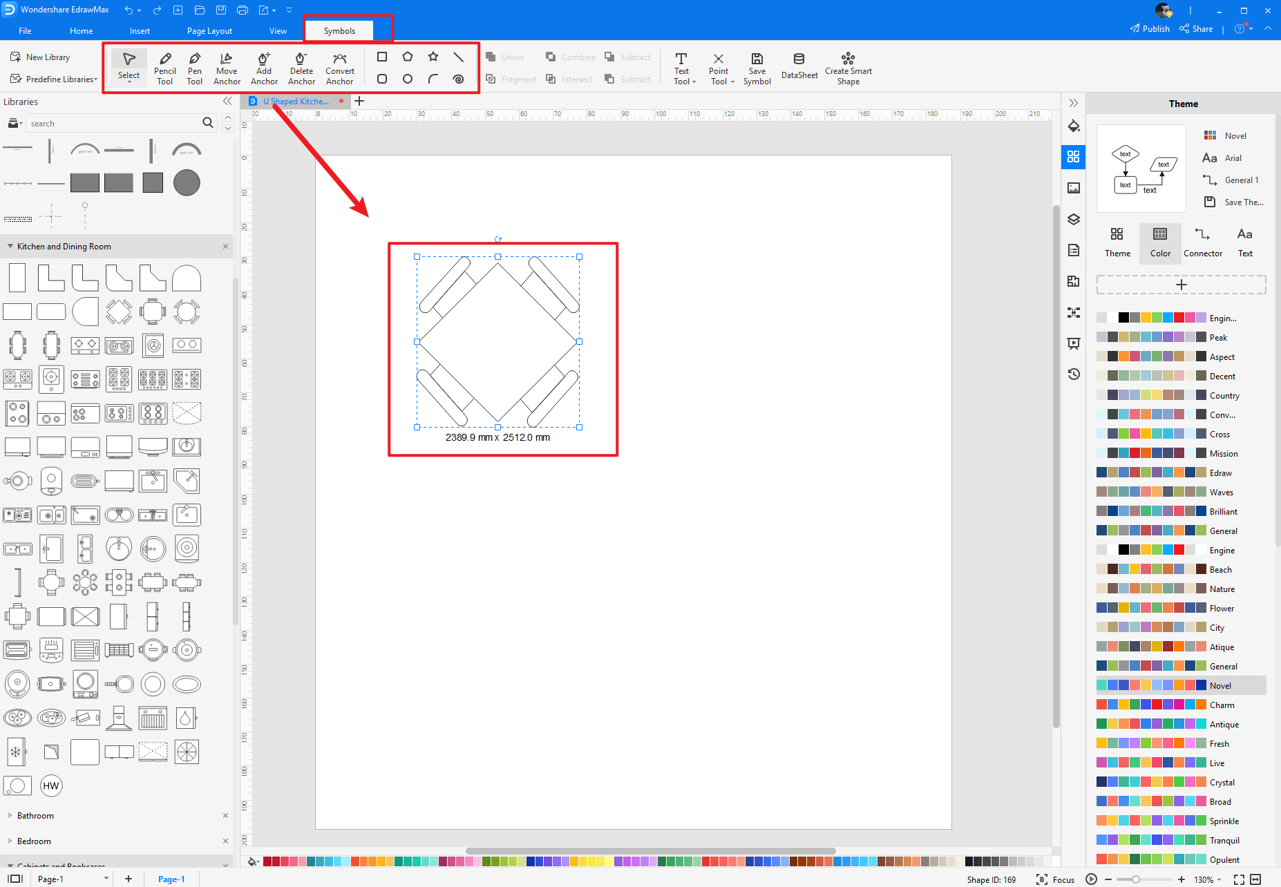Viewport: 1281px width, 887px height.
Task: Click the Create Smart Shape icon
Action: click(x=848, y=67)
